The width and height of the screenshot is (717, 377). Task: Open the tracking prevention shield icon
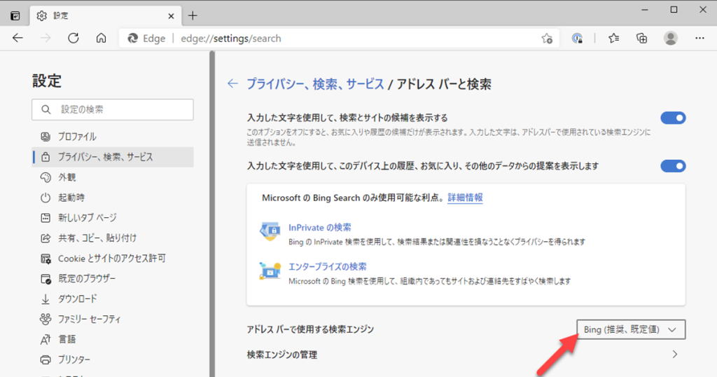point(578,39)
